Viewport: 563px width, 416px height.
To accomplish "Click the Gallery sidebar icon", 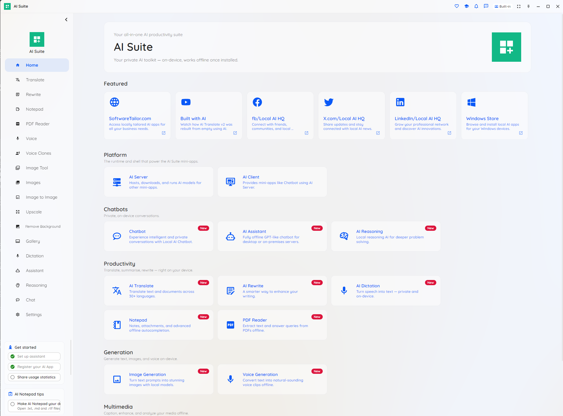I will (x=18, y=241).
